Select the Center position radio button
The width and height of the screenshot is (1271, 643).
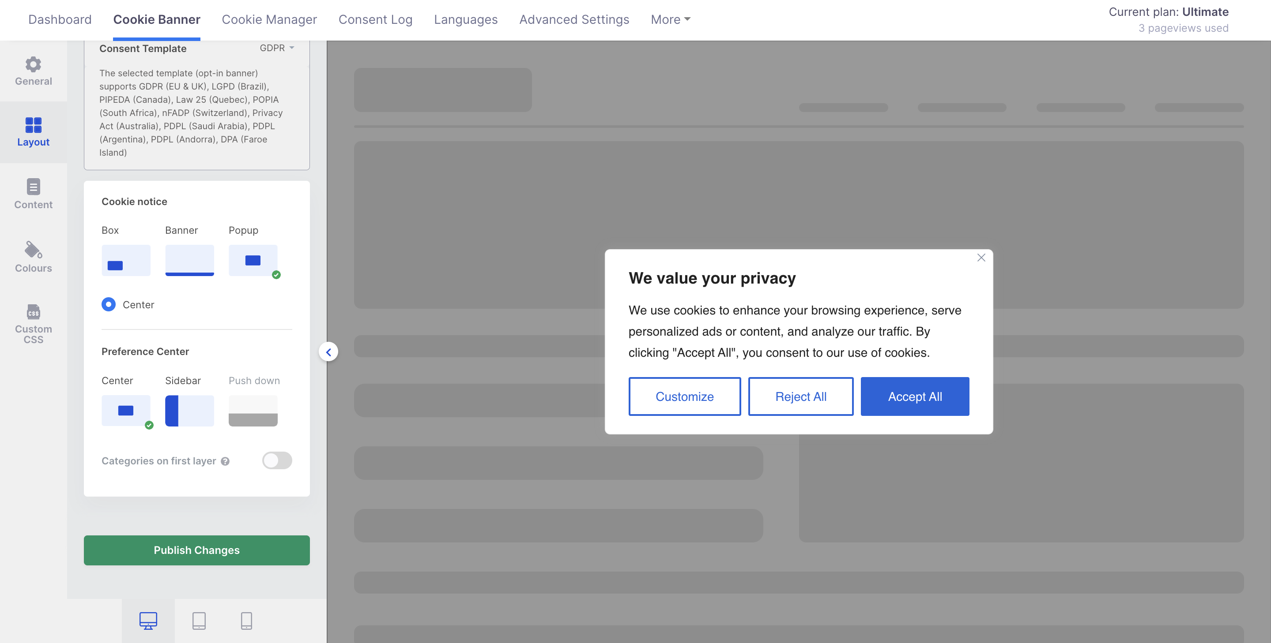pos(109,304)
